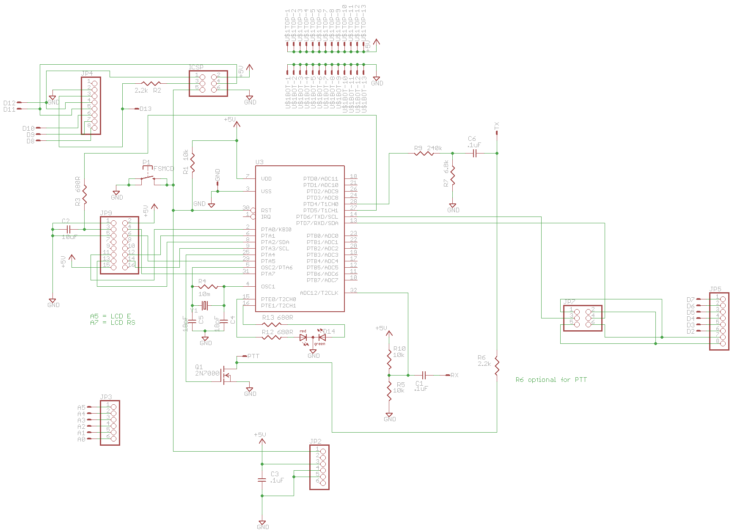This screenshot has height=532, width=732.
Task: Select the "R6 optional for PTT" note
Action: (551, 380)
